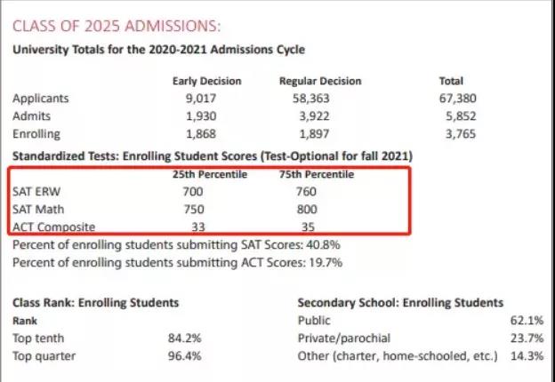Screen dimensions: 555x382
Task: Select the ACT submission percentage line
Action: click(x=176, y=262)
